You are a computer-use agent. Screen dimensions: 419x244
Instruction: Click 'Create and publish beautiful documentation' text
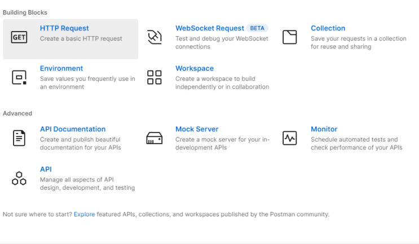pos(81,144)
